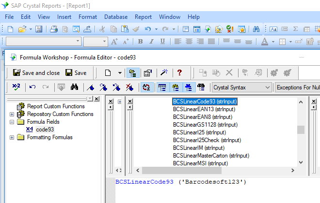
Task: Open dropdown arrow next to New
Action: coord(120,73)
